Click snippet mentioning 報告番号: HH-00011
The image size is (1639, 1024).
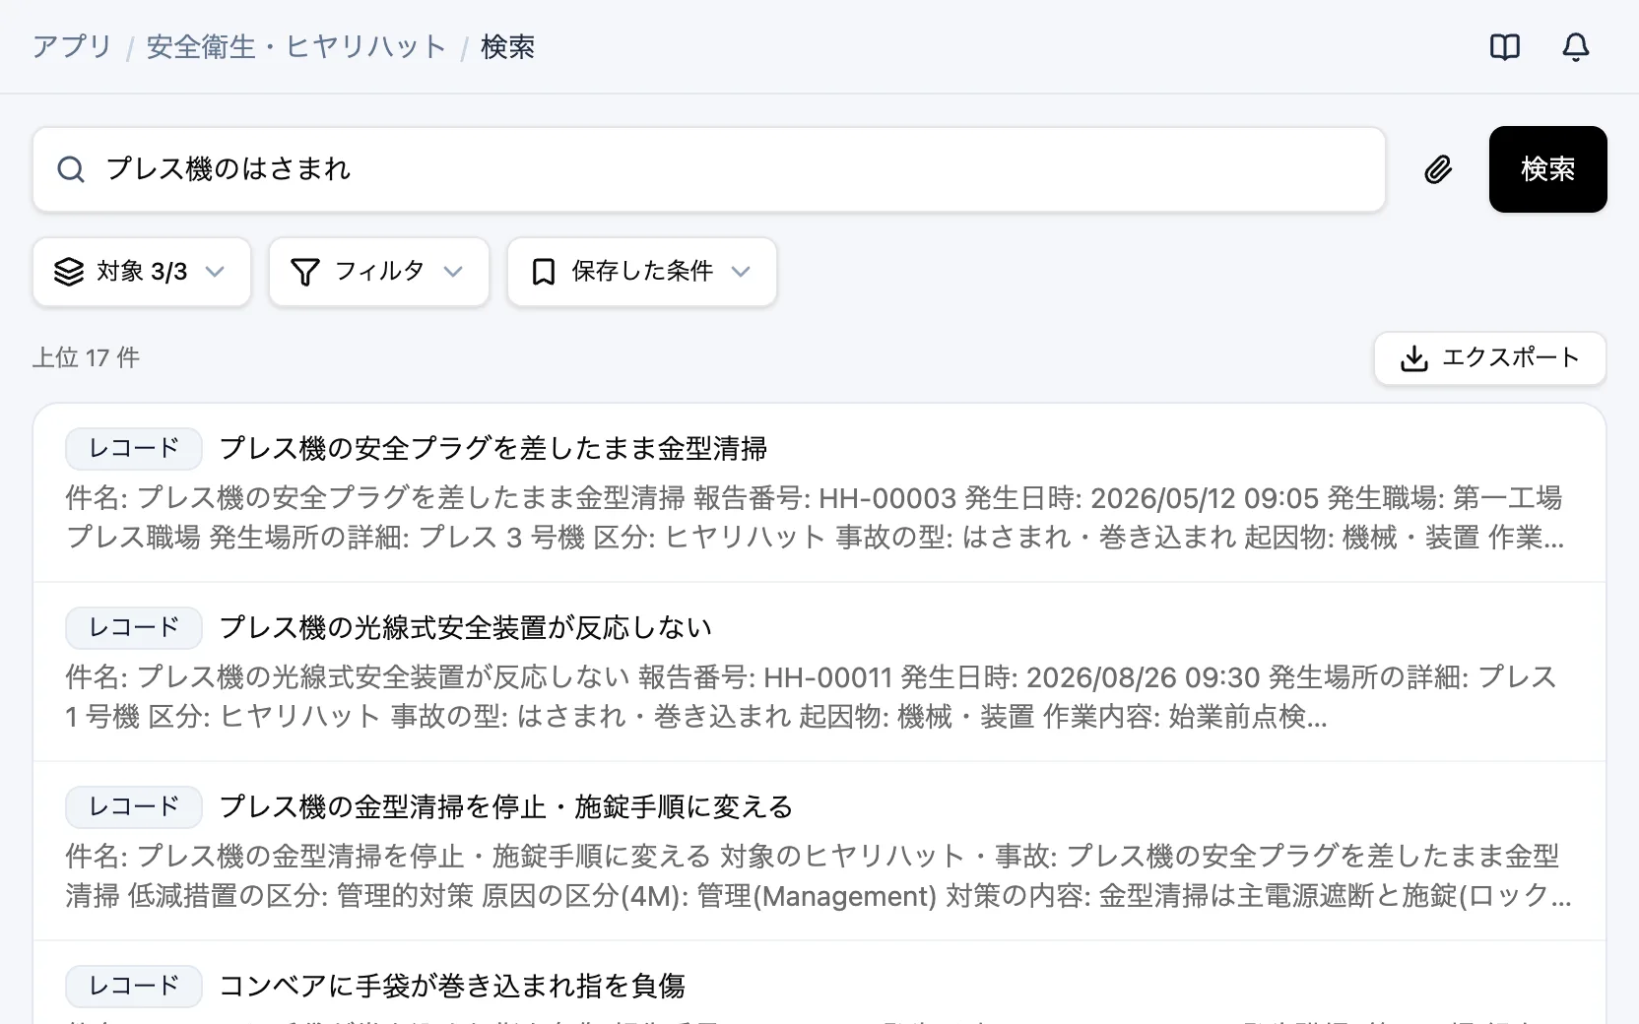(812, 697)
